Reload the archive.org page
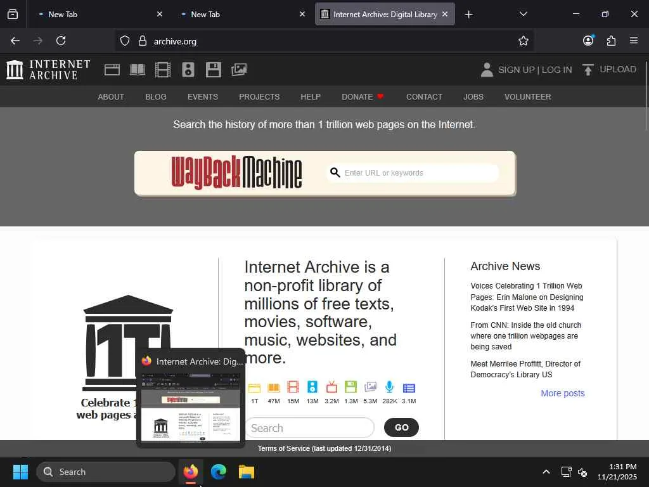The image size is (649, 487). pyautogui.click(x=61, y=41)
